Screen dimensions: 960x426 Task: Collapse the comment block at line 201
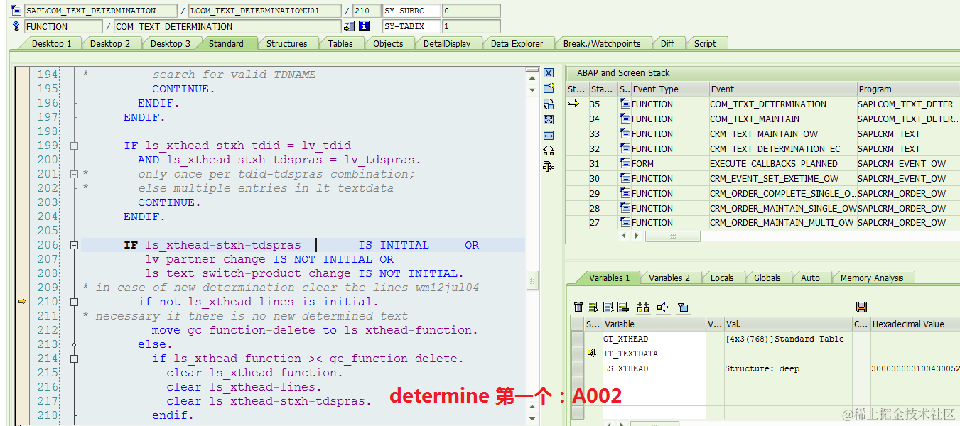click(x=74, y=174)
